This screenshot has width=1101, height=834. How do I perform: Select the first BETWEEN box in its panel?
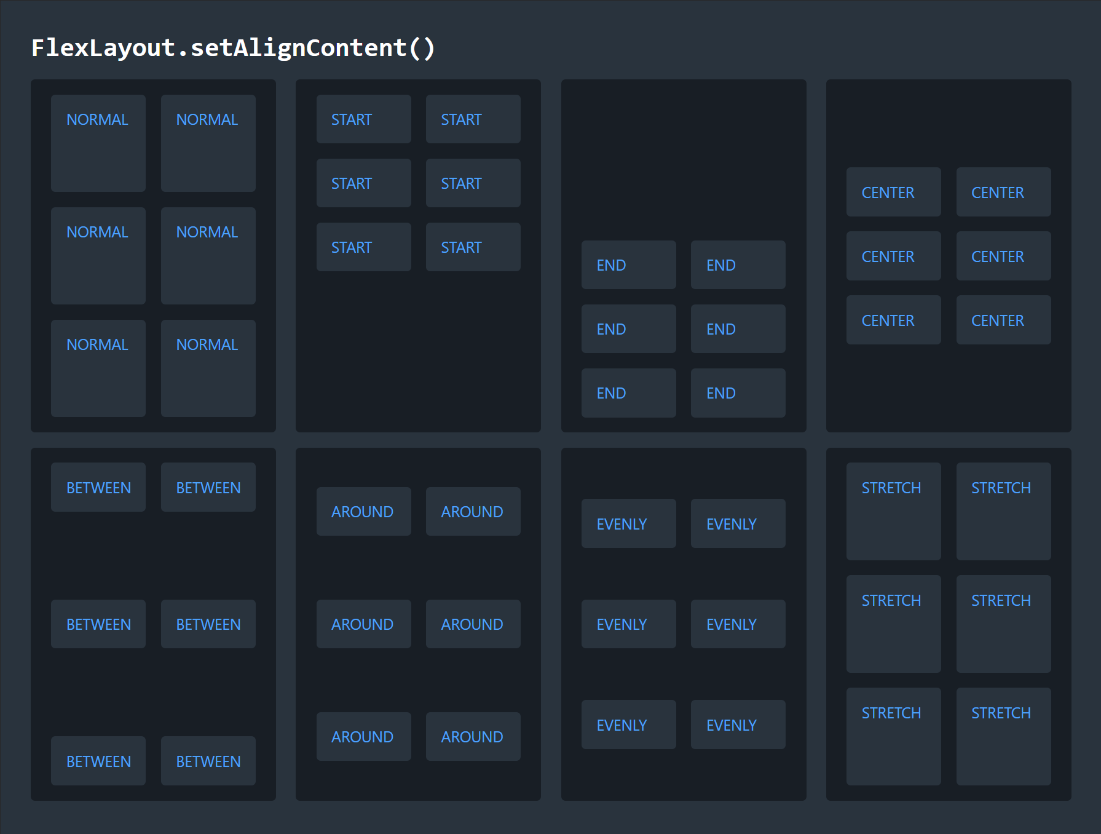point(98,487)
